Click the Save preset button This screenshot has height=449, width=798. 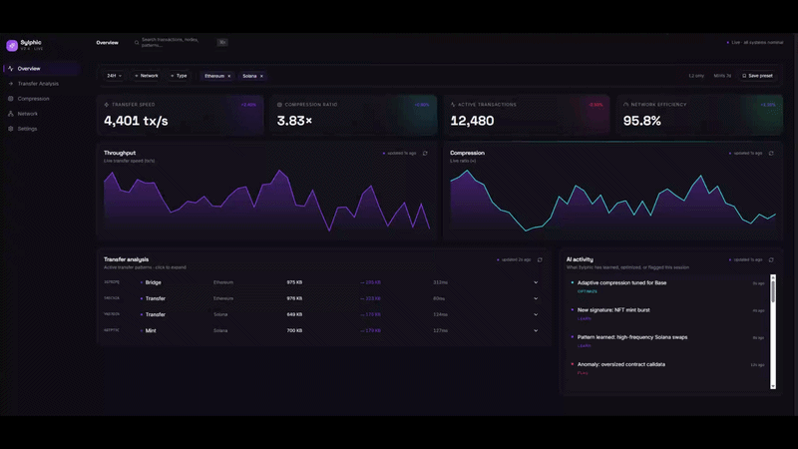pyautogui.click(x=757, y=76)
